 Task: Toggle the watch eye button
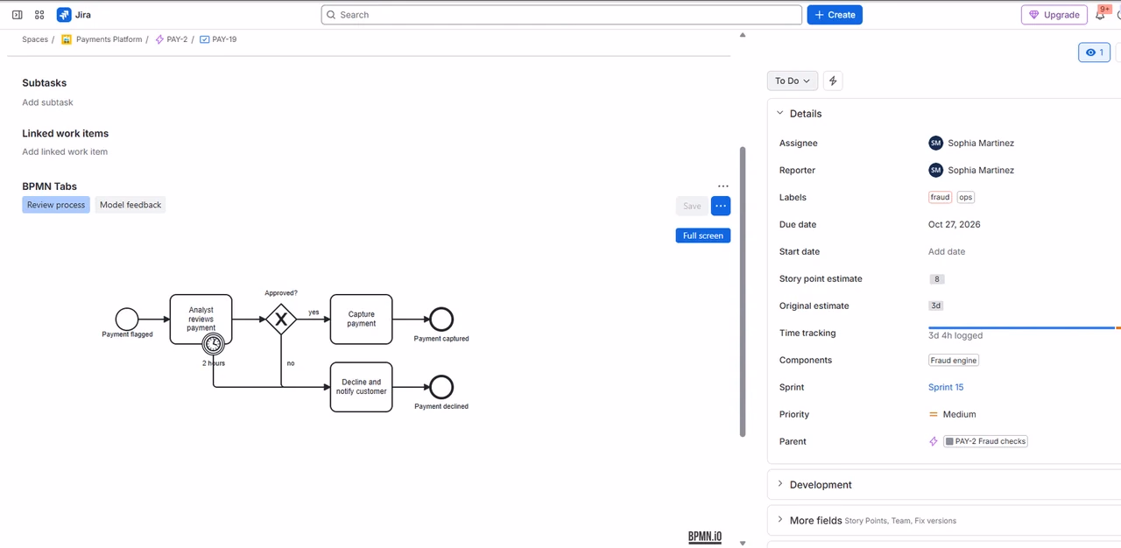[1095, 53]
